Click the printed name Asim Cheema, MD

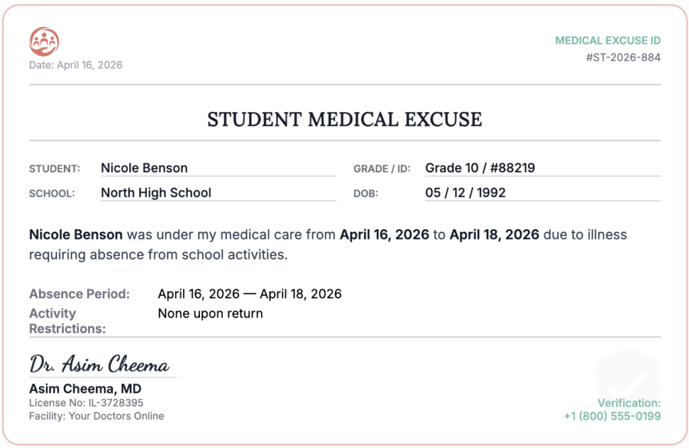tap(85, 389)
